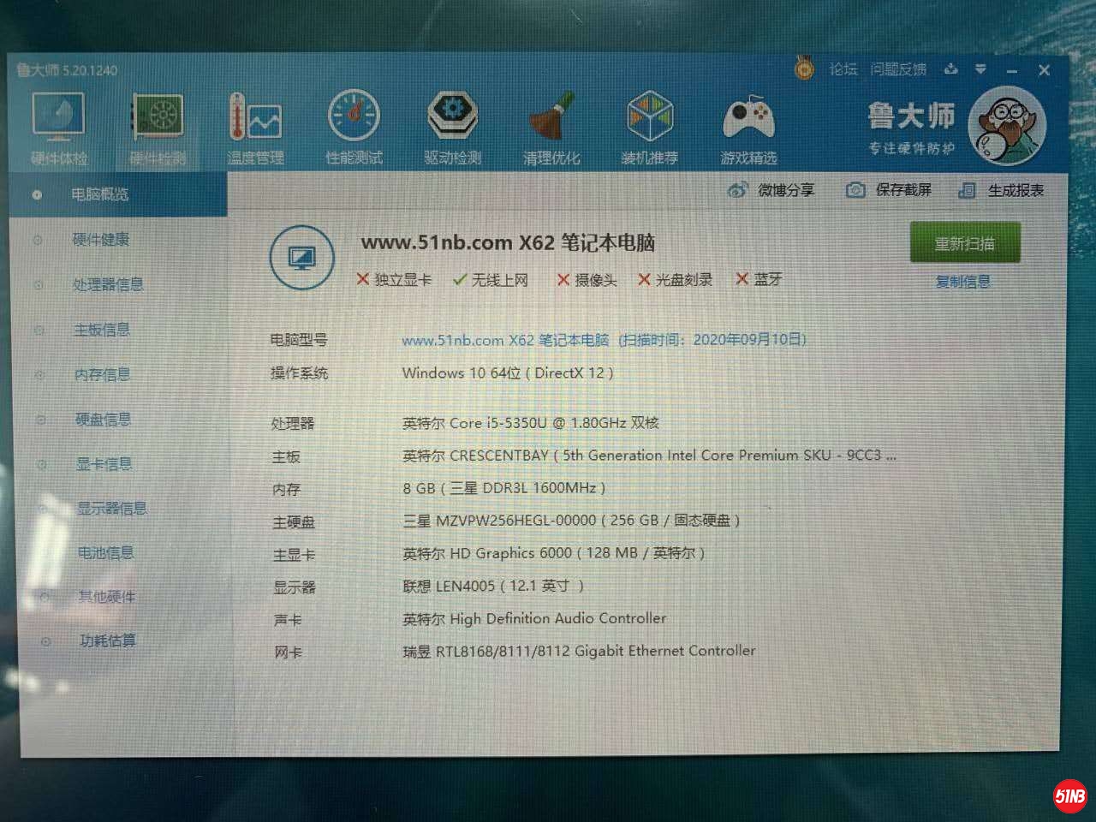Click 联想 LEN4005 display value
The image size is (1096, 822).
(x=493, y=586)
